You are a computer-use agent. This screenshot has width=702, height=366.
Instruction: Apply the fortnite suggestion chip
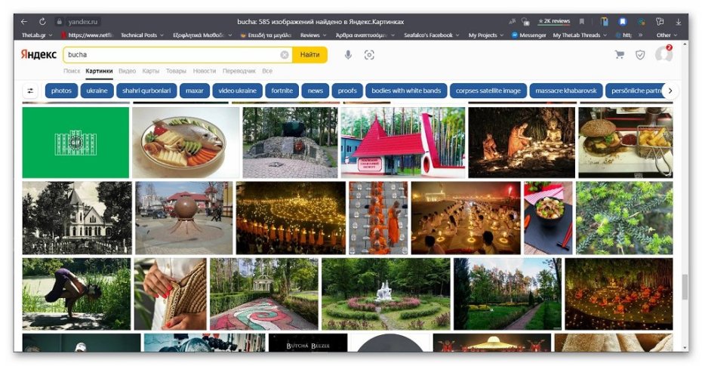(282, 91)
